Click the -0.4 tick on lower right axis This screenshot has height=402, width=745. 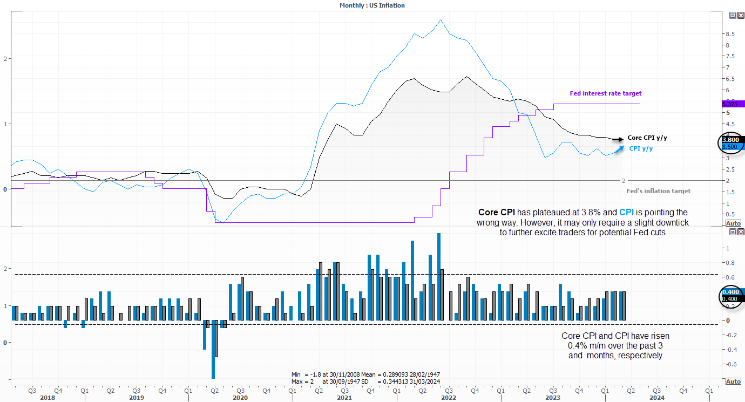[x=730, y=350]
